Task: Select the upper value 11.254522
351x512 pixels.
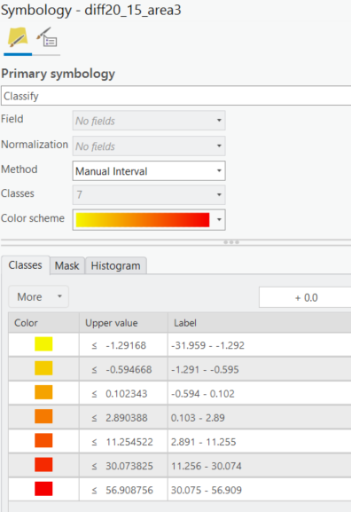Action: 129,442
